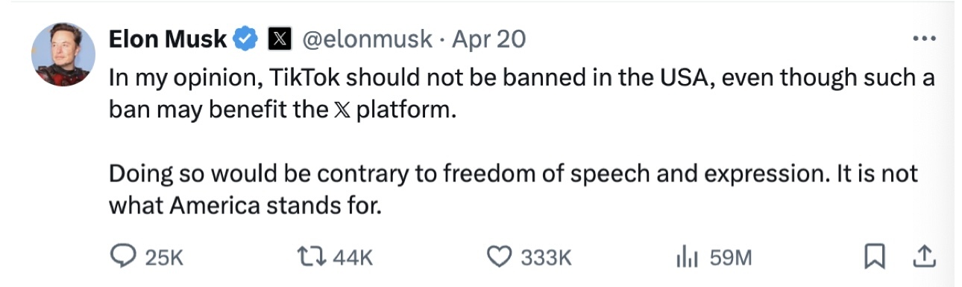The height and width of the screenshot is (287, 962).
Task: Click the 44K repost count
Action: click(x=352, y=257)
